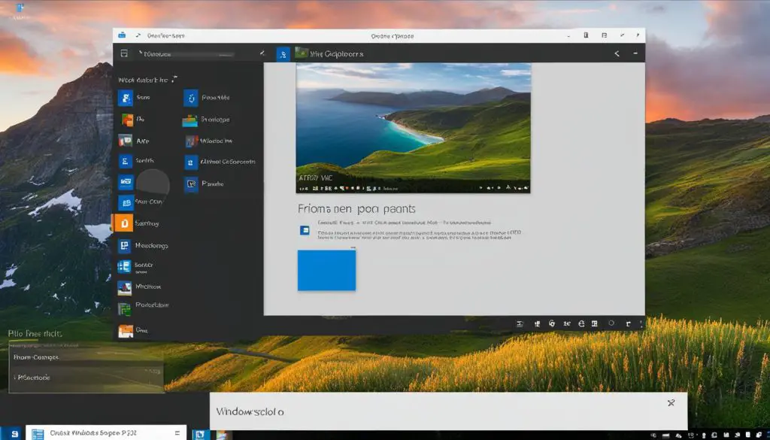Open the green Podecttiow icon
Viewport: 770px width, 440px height.
point(125,308)
